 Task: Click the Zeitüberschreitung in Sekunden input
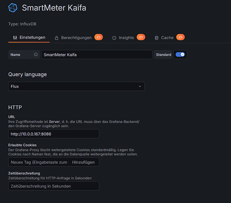[x=54, y=186]
